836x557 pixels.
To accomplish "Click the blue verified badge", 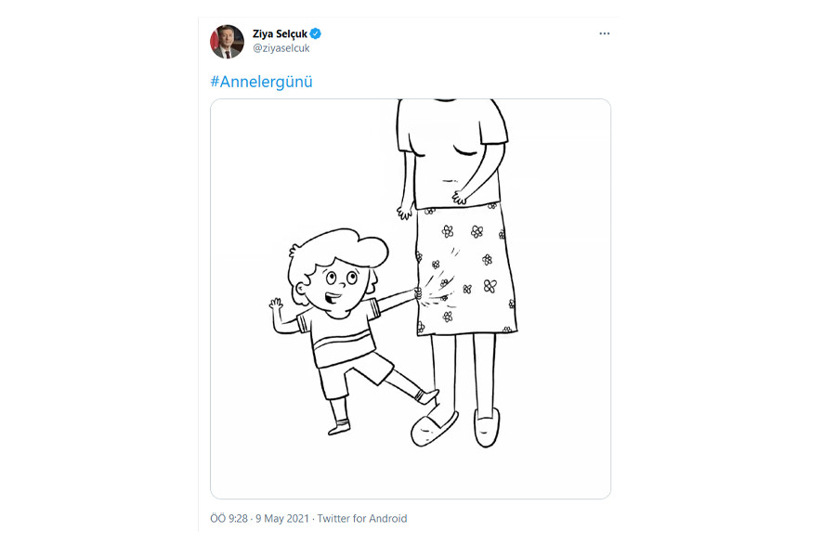I will point(316,34).
